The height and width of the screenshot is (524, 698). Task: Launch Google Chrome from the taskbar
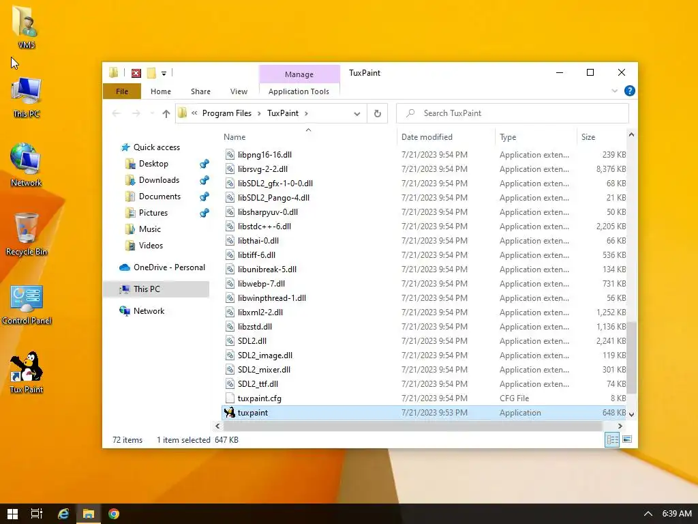pos(114,514)
